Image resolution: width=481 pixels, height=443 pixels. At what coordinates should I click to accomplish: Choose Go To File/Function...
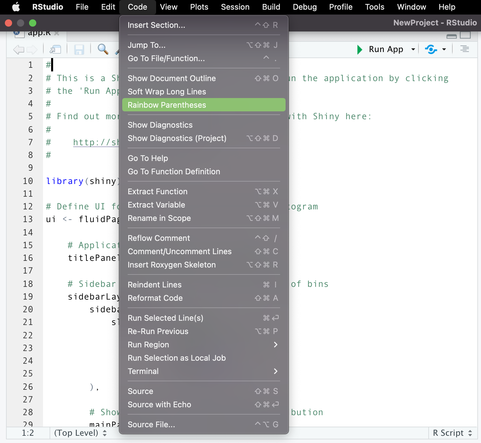point(204,58)
